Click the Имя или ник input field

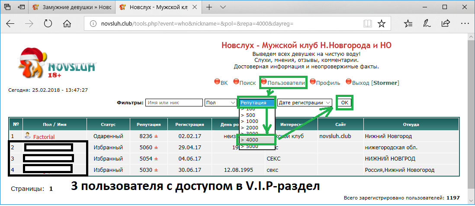[174, 103]
